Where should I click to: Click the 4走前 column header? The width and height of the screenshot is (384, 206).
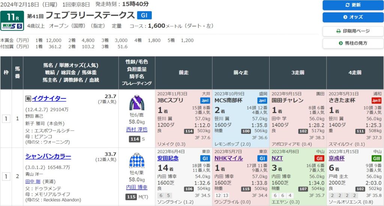[x=355, y=73]
